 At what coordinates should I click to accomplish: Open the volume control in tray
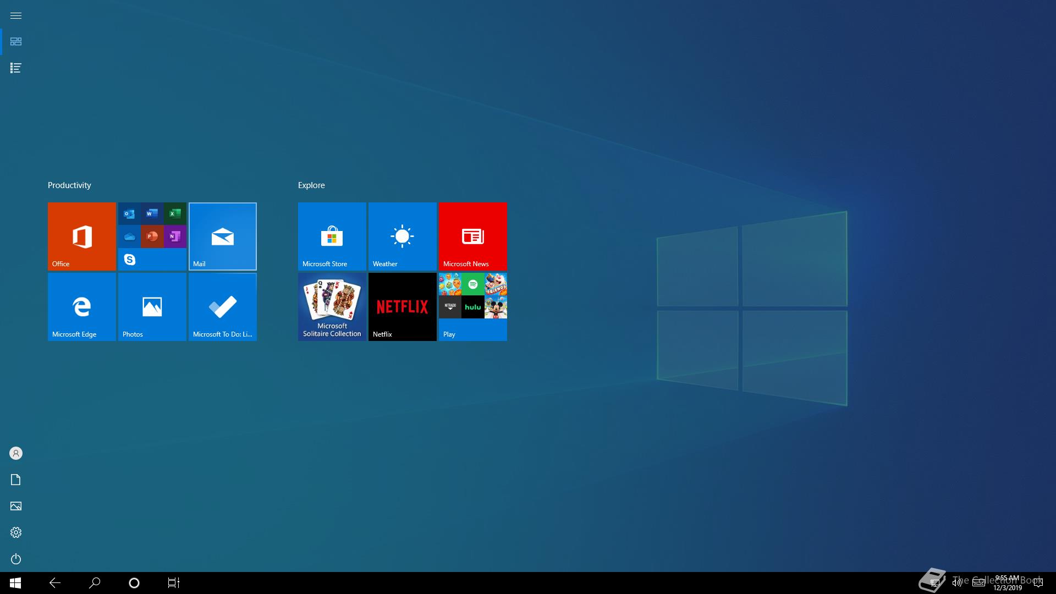[x=957, y=583]
